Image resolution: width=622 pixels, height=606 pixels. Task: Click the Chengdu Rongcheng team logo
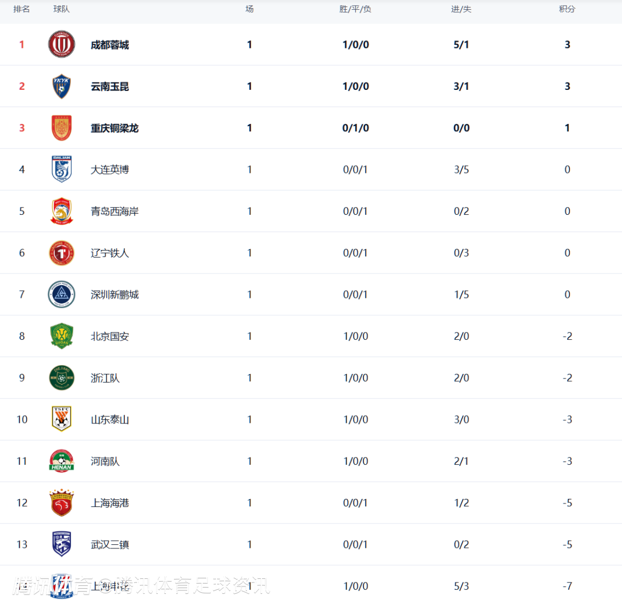point(62,44)
